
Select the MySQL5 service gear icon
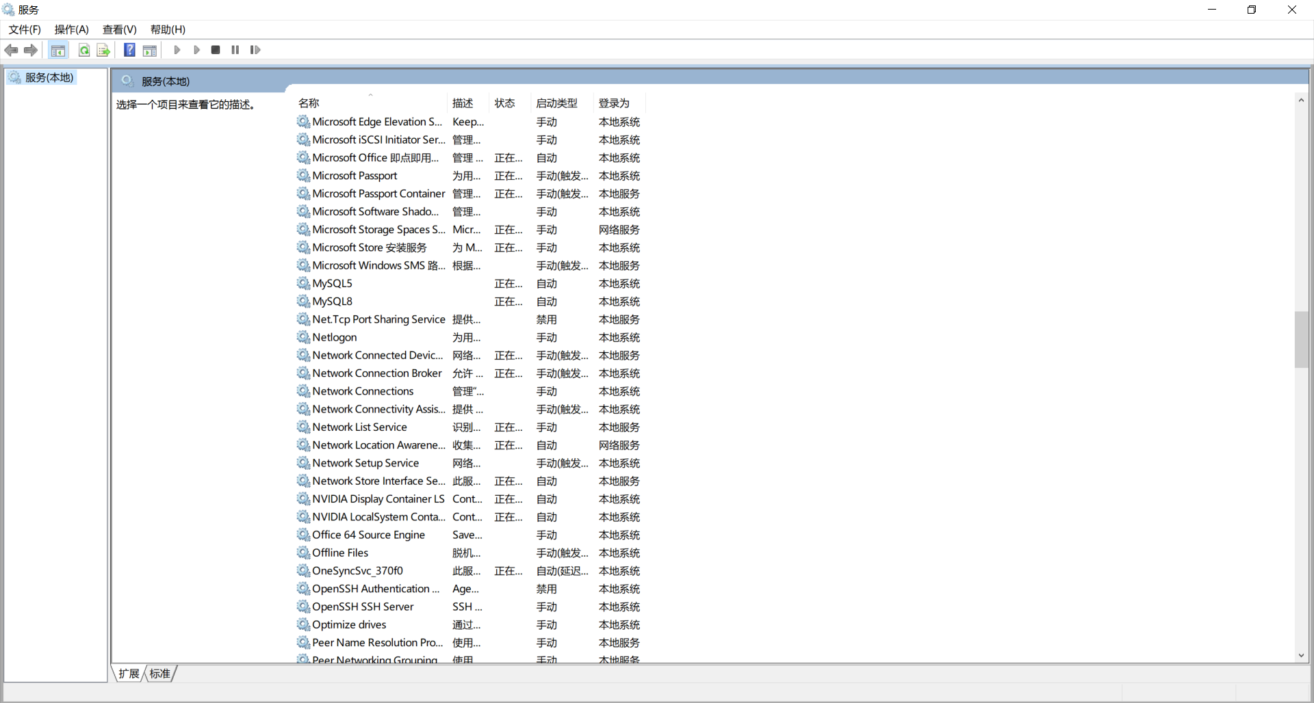pos(303,283)
